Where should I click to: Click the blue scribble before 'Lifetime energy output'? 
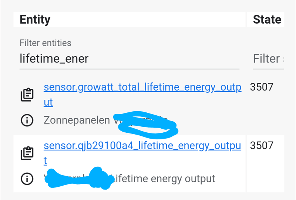pos(79,178)
